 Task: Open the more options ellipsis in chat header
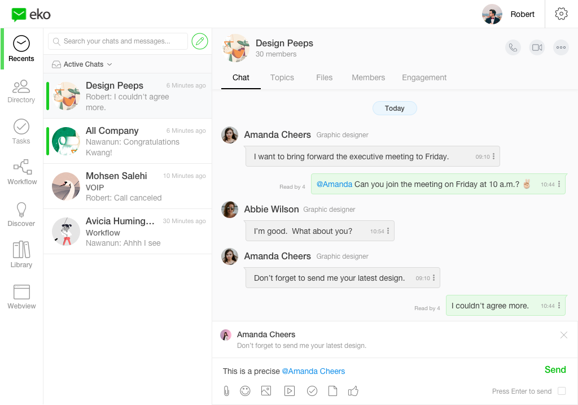pyautogui.click(x=561, y=48)
